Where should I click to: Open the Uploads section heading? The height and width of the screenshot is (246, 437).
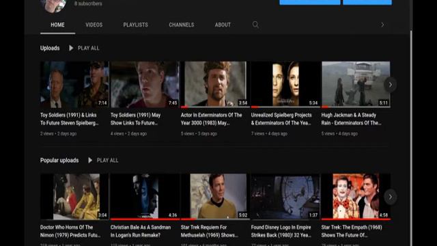50,48
